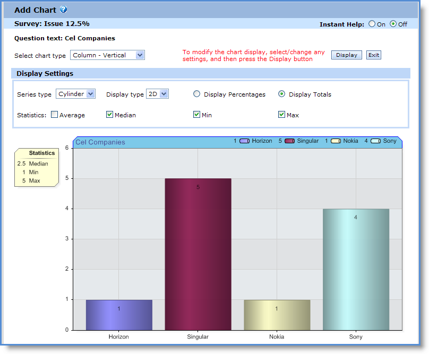Viewport: 429px width, 354px height.
Task: Click the Nokia legend color swatch
Action: (x=336, y=141)
